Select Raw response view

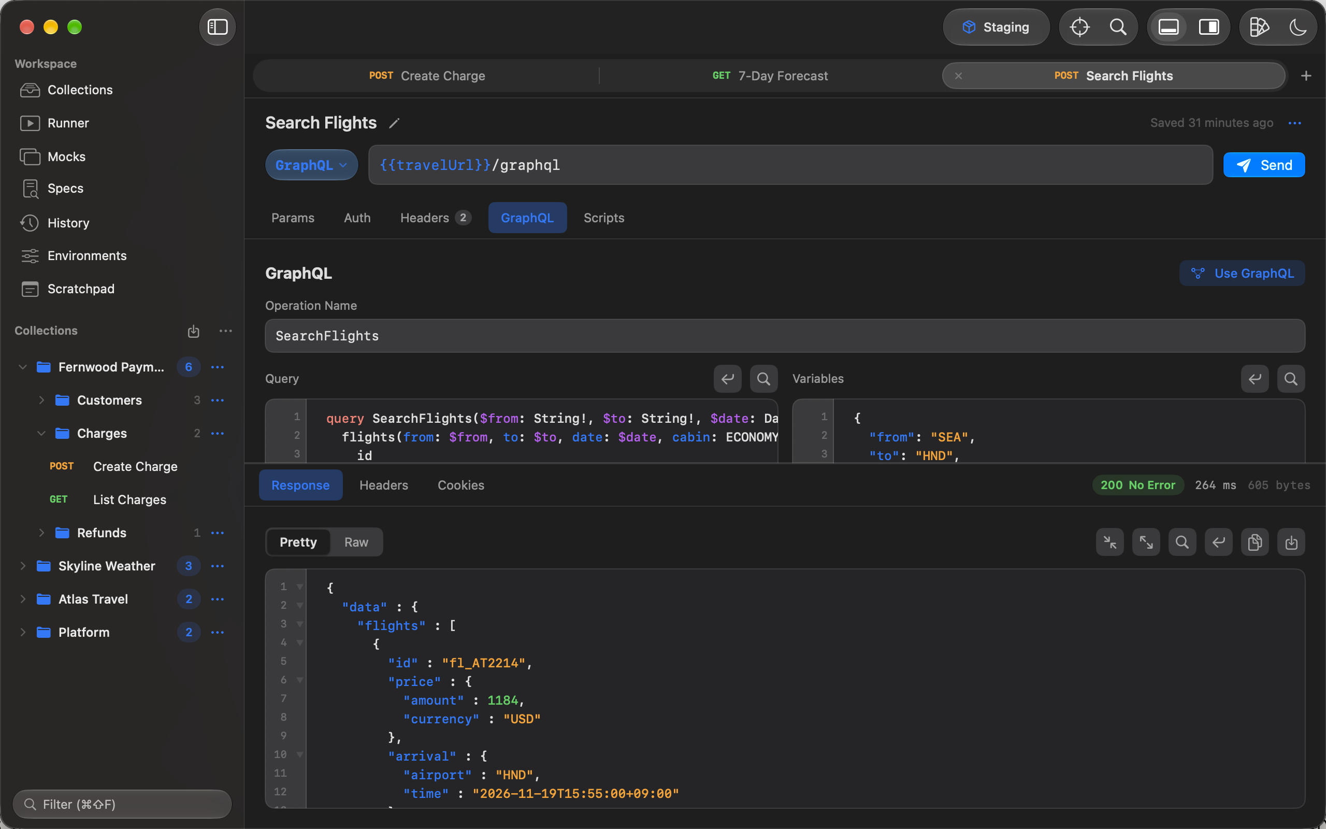(x=356, y=542)
